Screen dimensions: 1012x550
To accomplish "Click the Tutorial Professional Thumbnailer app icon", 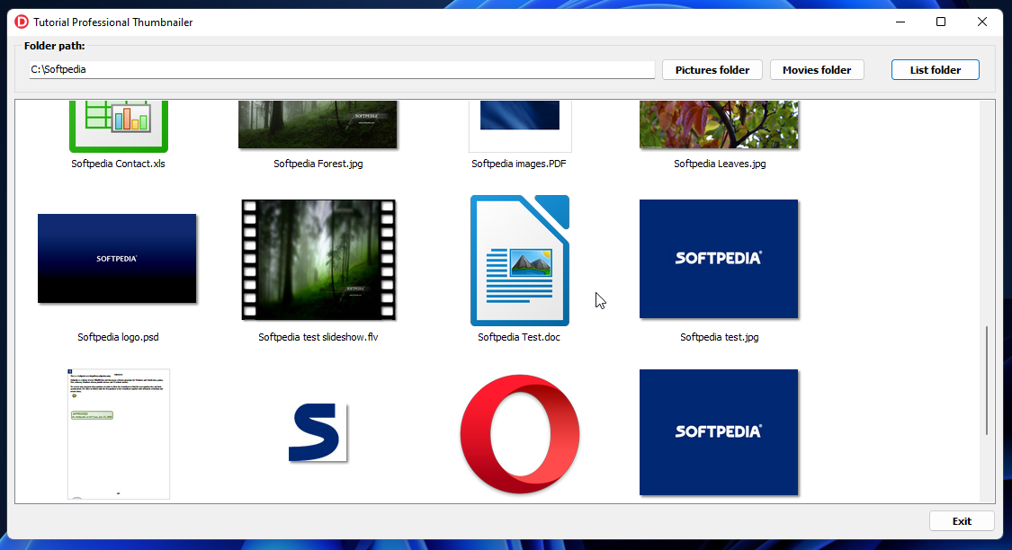I will pos(22,22).
